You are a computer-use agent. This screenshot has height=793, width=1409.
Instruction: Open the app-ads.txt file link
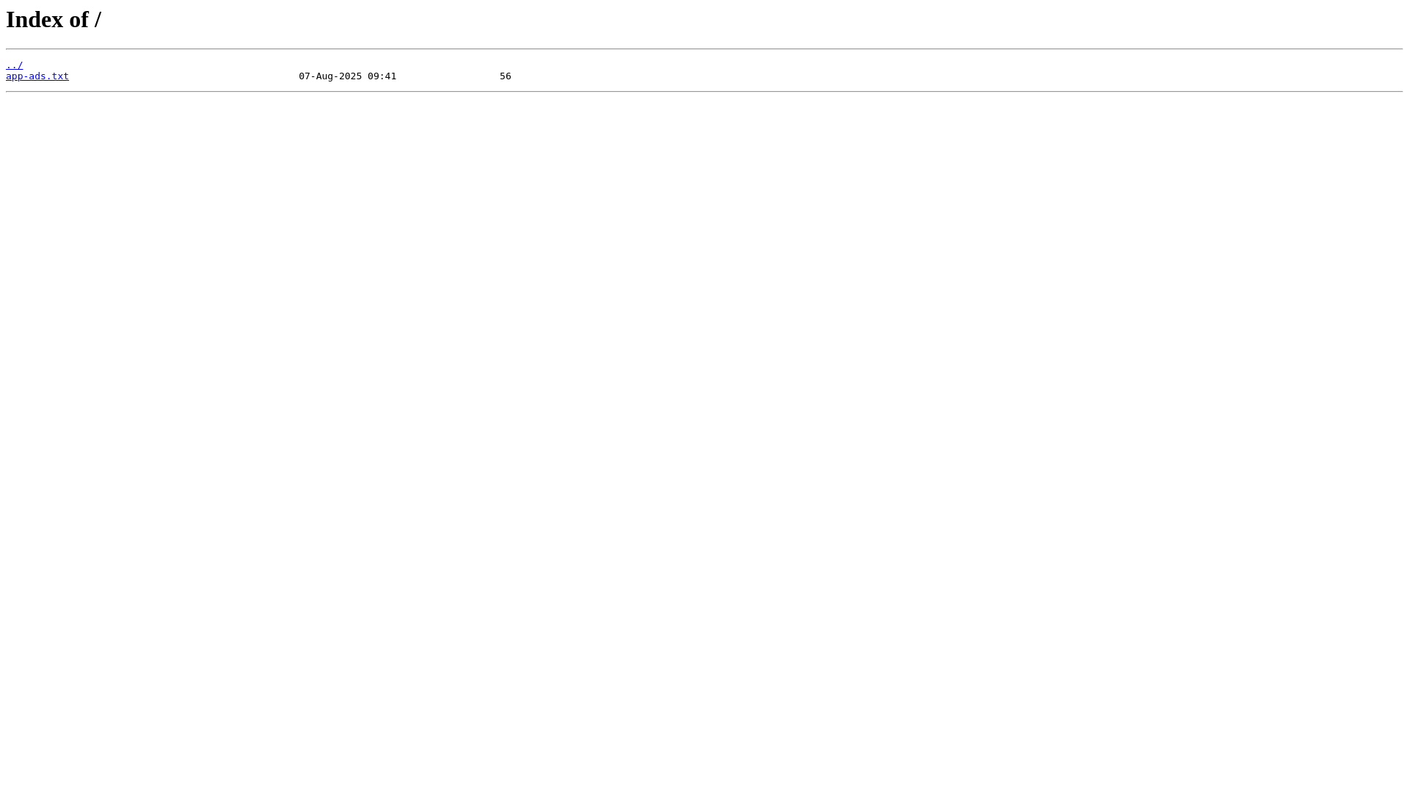pyautogui.click(x=37, y=76)
